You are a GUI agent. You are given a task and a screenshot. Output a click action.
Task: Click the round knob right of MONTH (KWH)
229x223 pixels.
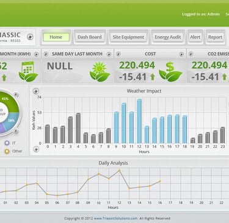click(x=36, y=54)
